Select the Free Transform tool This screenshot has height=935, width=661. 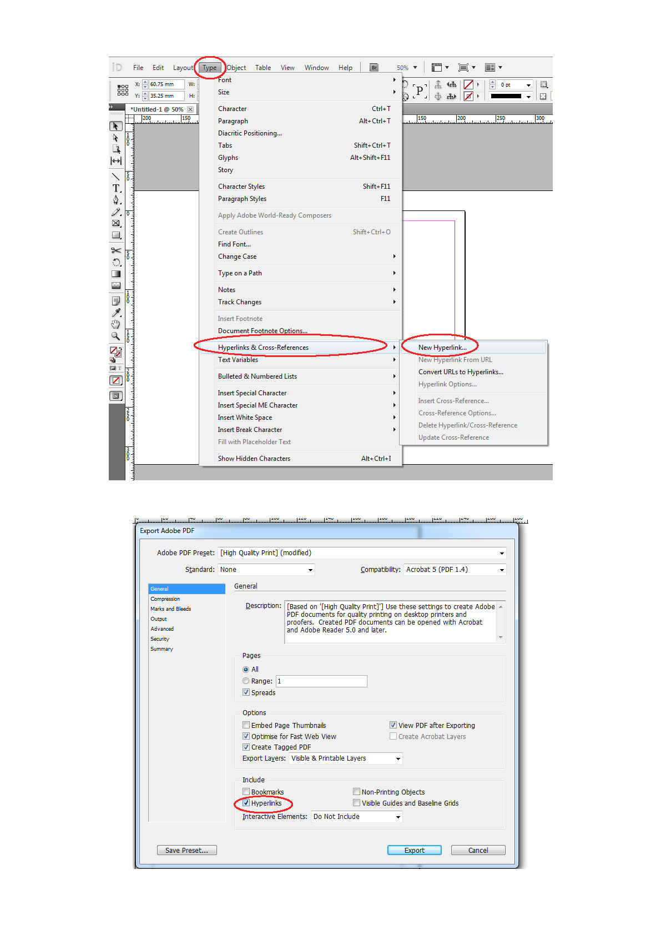tap(115, 262)
